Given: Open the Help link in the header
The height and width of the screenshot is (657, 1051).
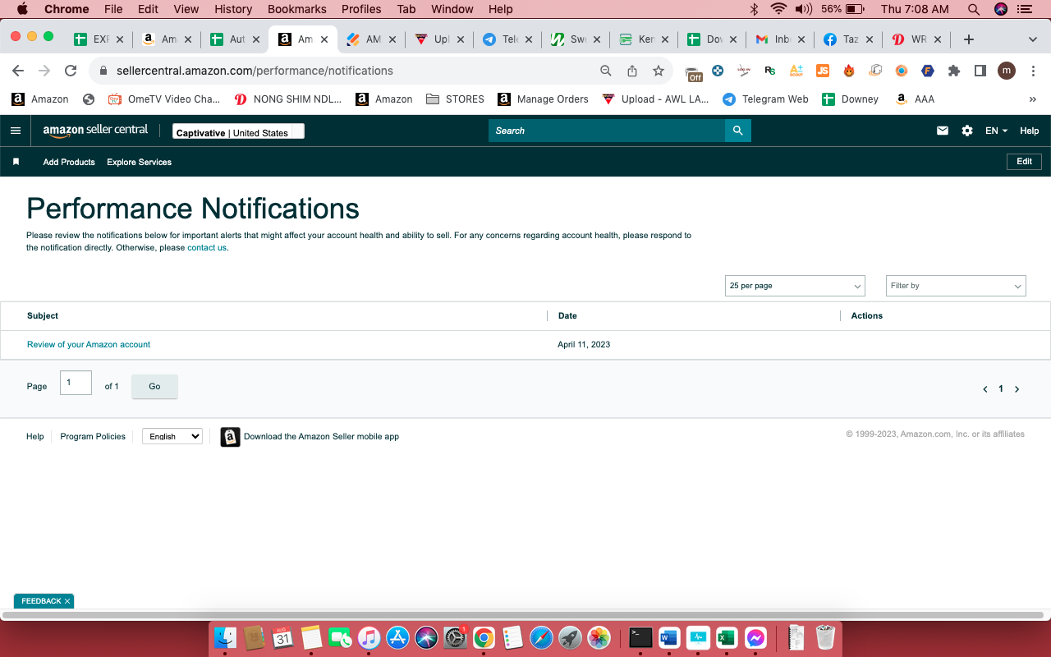Looking at the screenshot, I should coord(1029,131).
